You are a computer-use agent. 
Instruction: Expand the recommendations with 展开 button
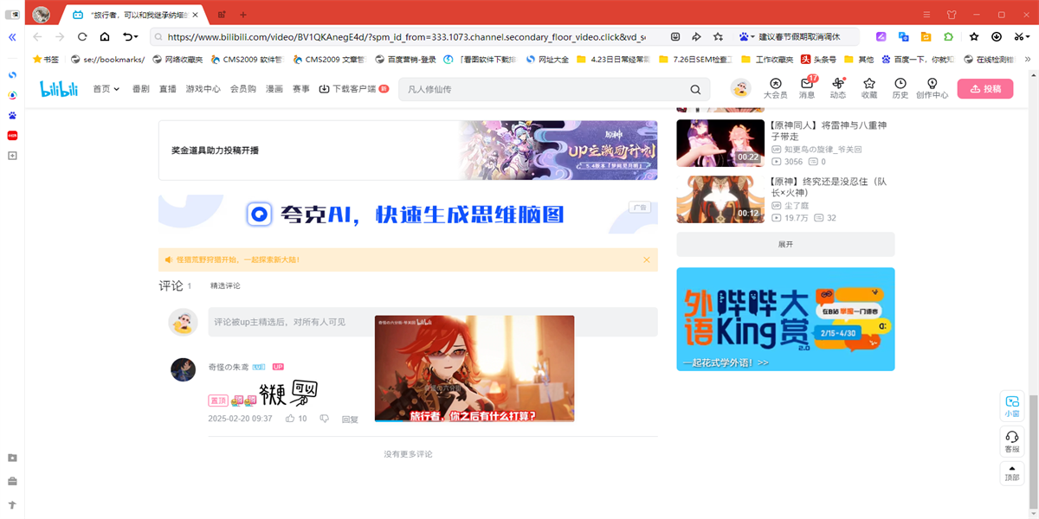784,243
